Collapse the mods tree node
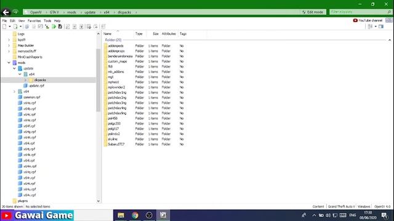394x221 pixels. click(9, 63)
